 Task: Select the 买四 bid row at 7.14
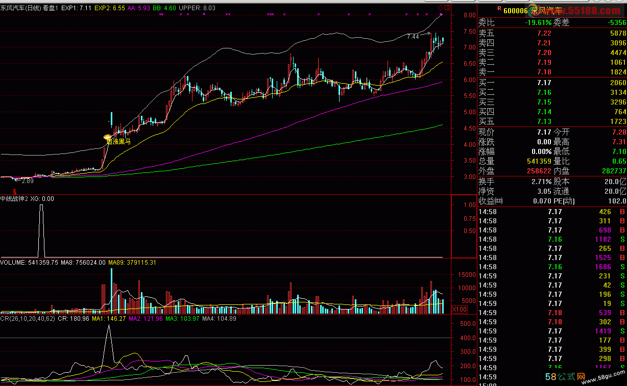[x=552, y=112]
